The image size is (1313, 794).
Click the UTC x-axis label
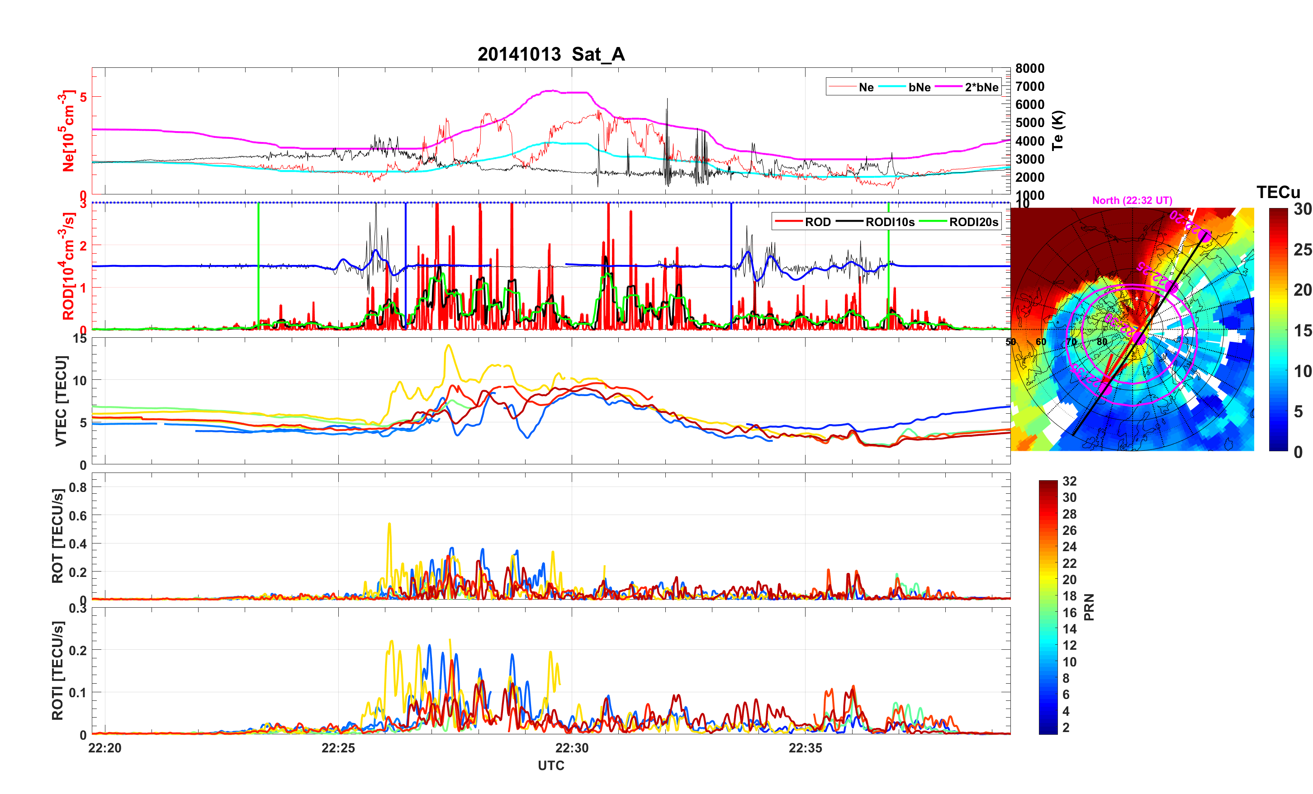point(550,765)
